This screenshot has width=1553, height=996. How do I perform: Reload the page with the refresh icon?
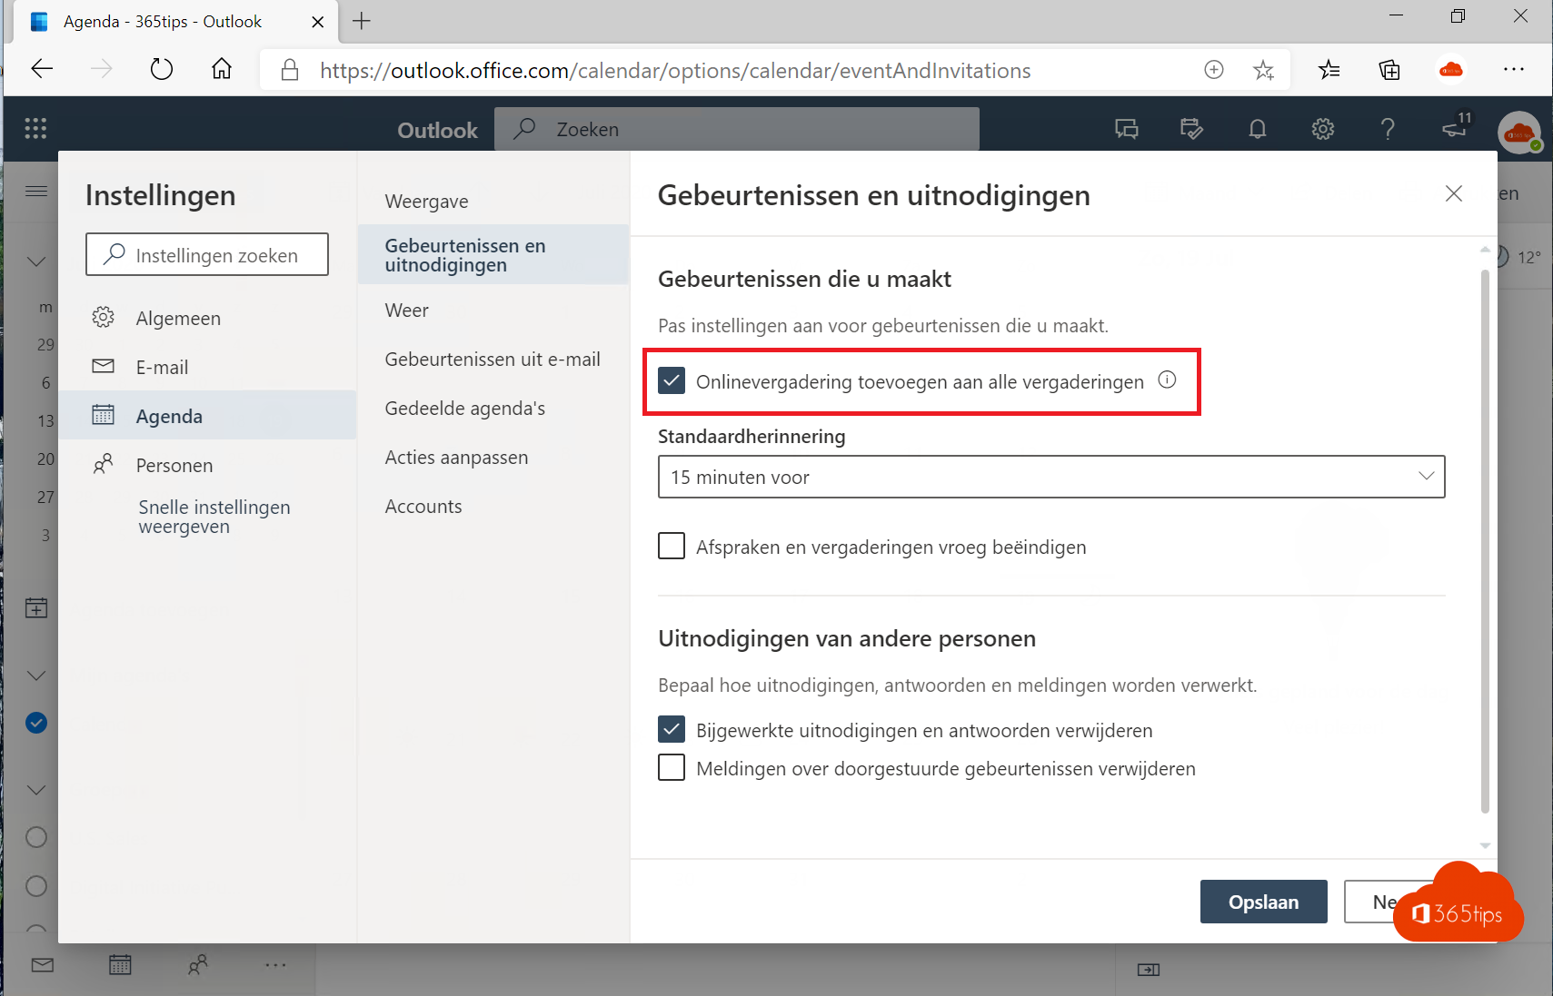click(x=162, y=69)
